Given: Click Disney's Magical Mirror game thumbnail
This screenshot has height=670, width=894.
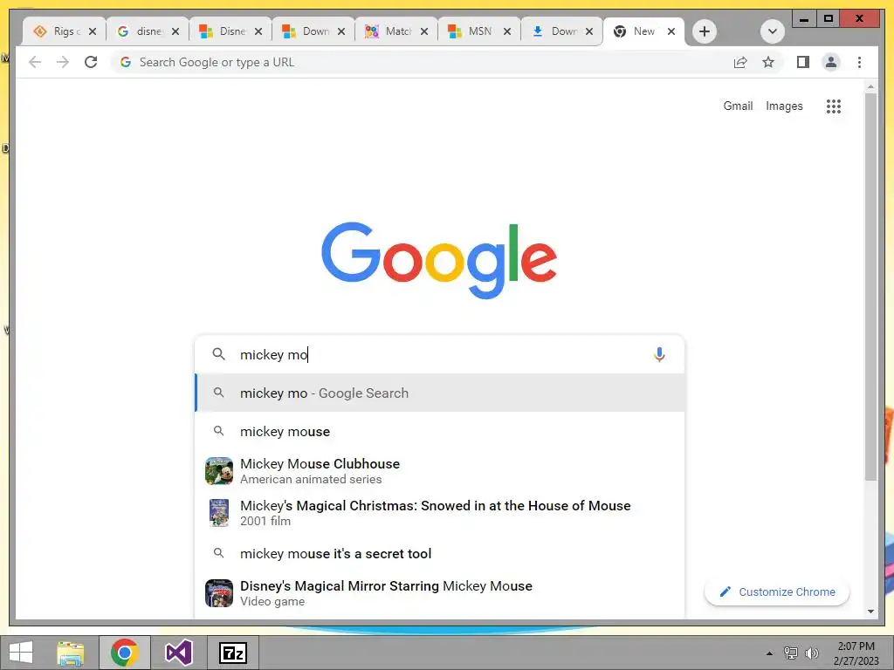Looking at the screenshot, I should tap(219, 593).
